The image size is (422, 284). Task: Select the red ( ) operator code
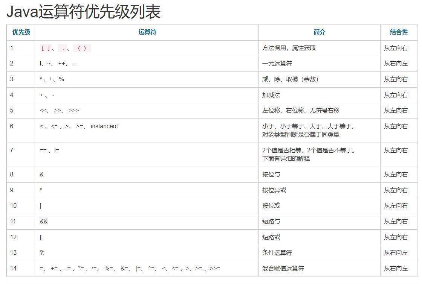tap(82, 48)
